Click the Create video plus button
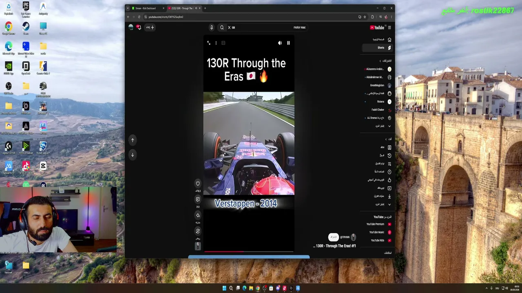Image resolution: width=522 pixels, height=293 pixels. coord(150,27)
